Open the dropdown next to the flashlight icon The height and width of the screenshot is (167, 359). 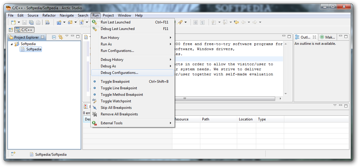click(x=186, y=22)
